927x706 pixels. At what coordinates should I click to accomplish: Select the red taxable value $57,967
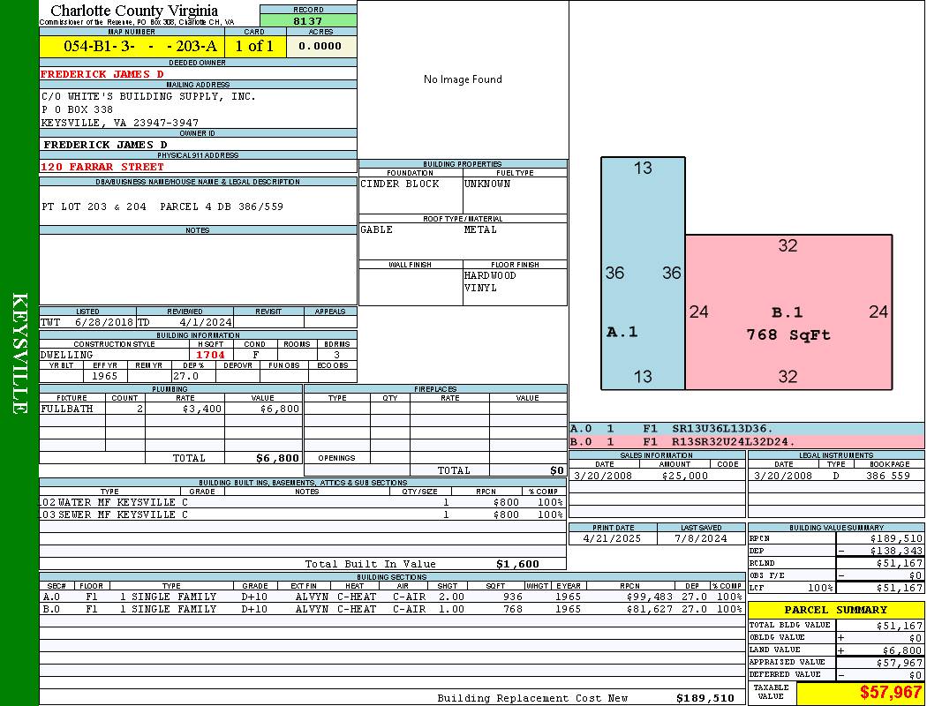890,693
